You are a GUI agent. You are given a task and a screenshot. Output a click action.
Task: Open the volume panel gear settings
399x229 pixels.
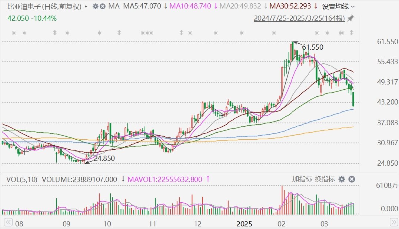(x=342, y=179)
